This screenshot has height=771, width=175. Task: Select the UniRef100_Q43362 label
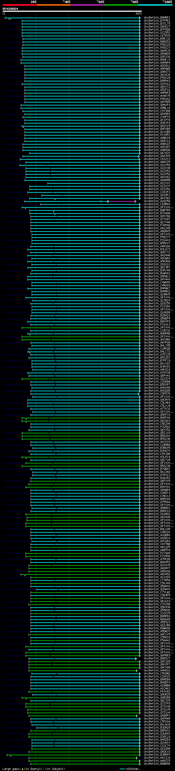coord(157,198)
